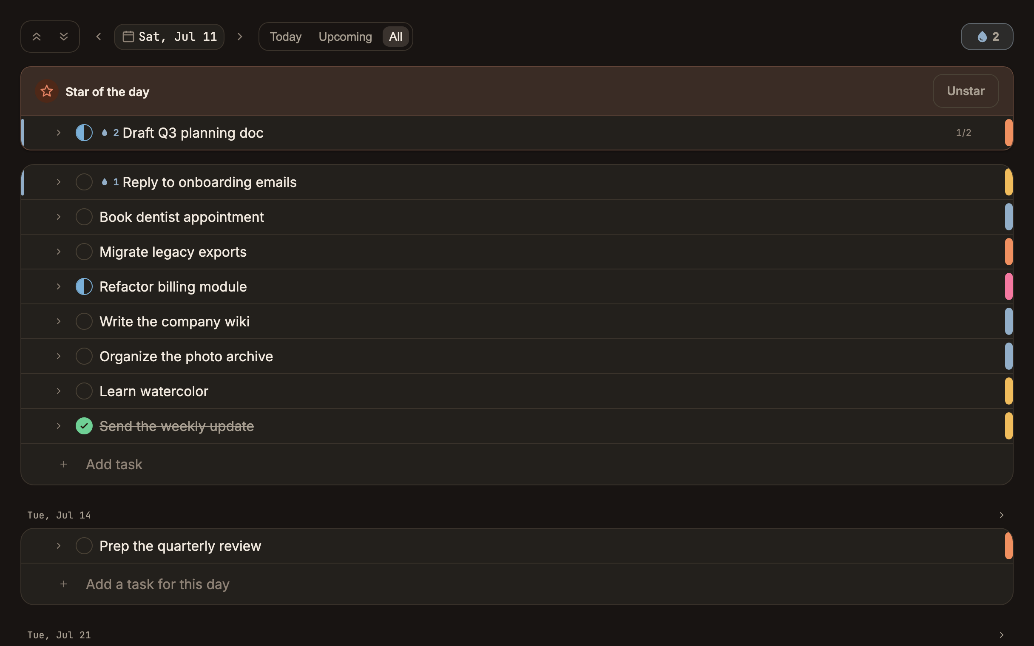Click blue color tag on Write the company wiki
Viewport: 1034px width, 646px height.
click(1008, 321)
